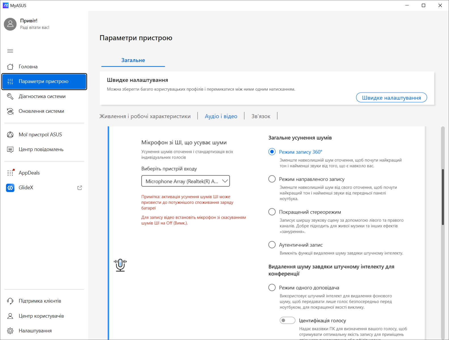
Task: Click the Оновлення системи update icon
Action: point(10,111)
